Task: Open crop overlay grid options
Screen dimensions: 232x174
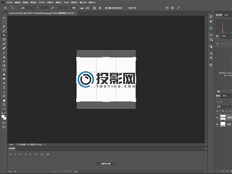Action: [94, 8]
